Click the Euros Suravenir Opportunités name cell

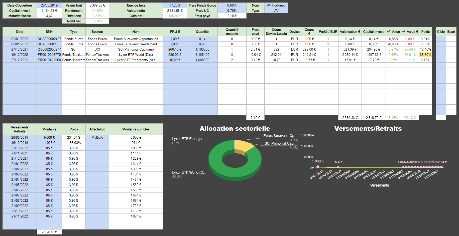point(136,39)
